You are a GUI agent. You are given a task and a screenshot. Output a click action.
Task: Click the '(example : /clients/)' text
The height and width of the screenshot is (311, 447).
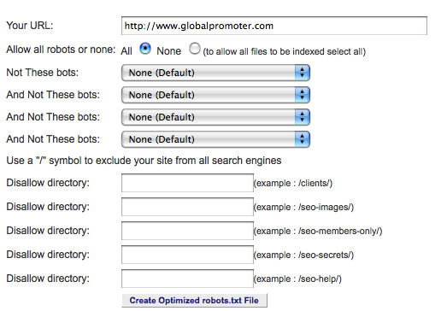pyautogui.click(x=293, y=183)
